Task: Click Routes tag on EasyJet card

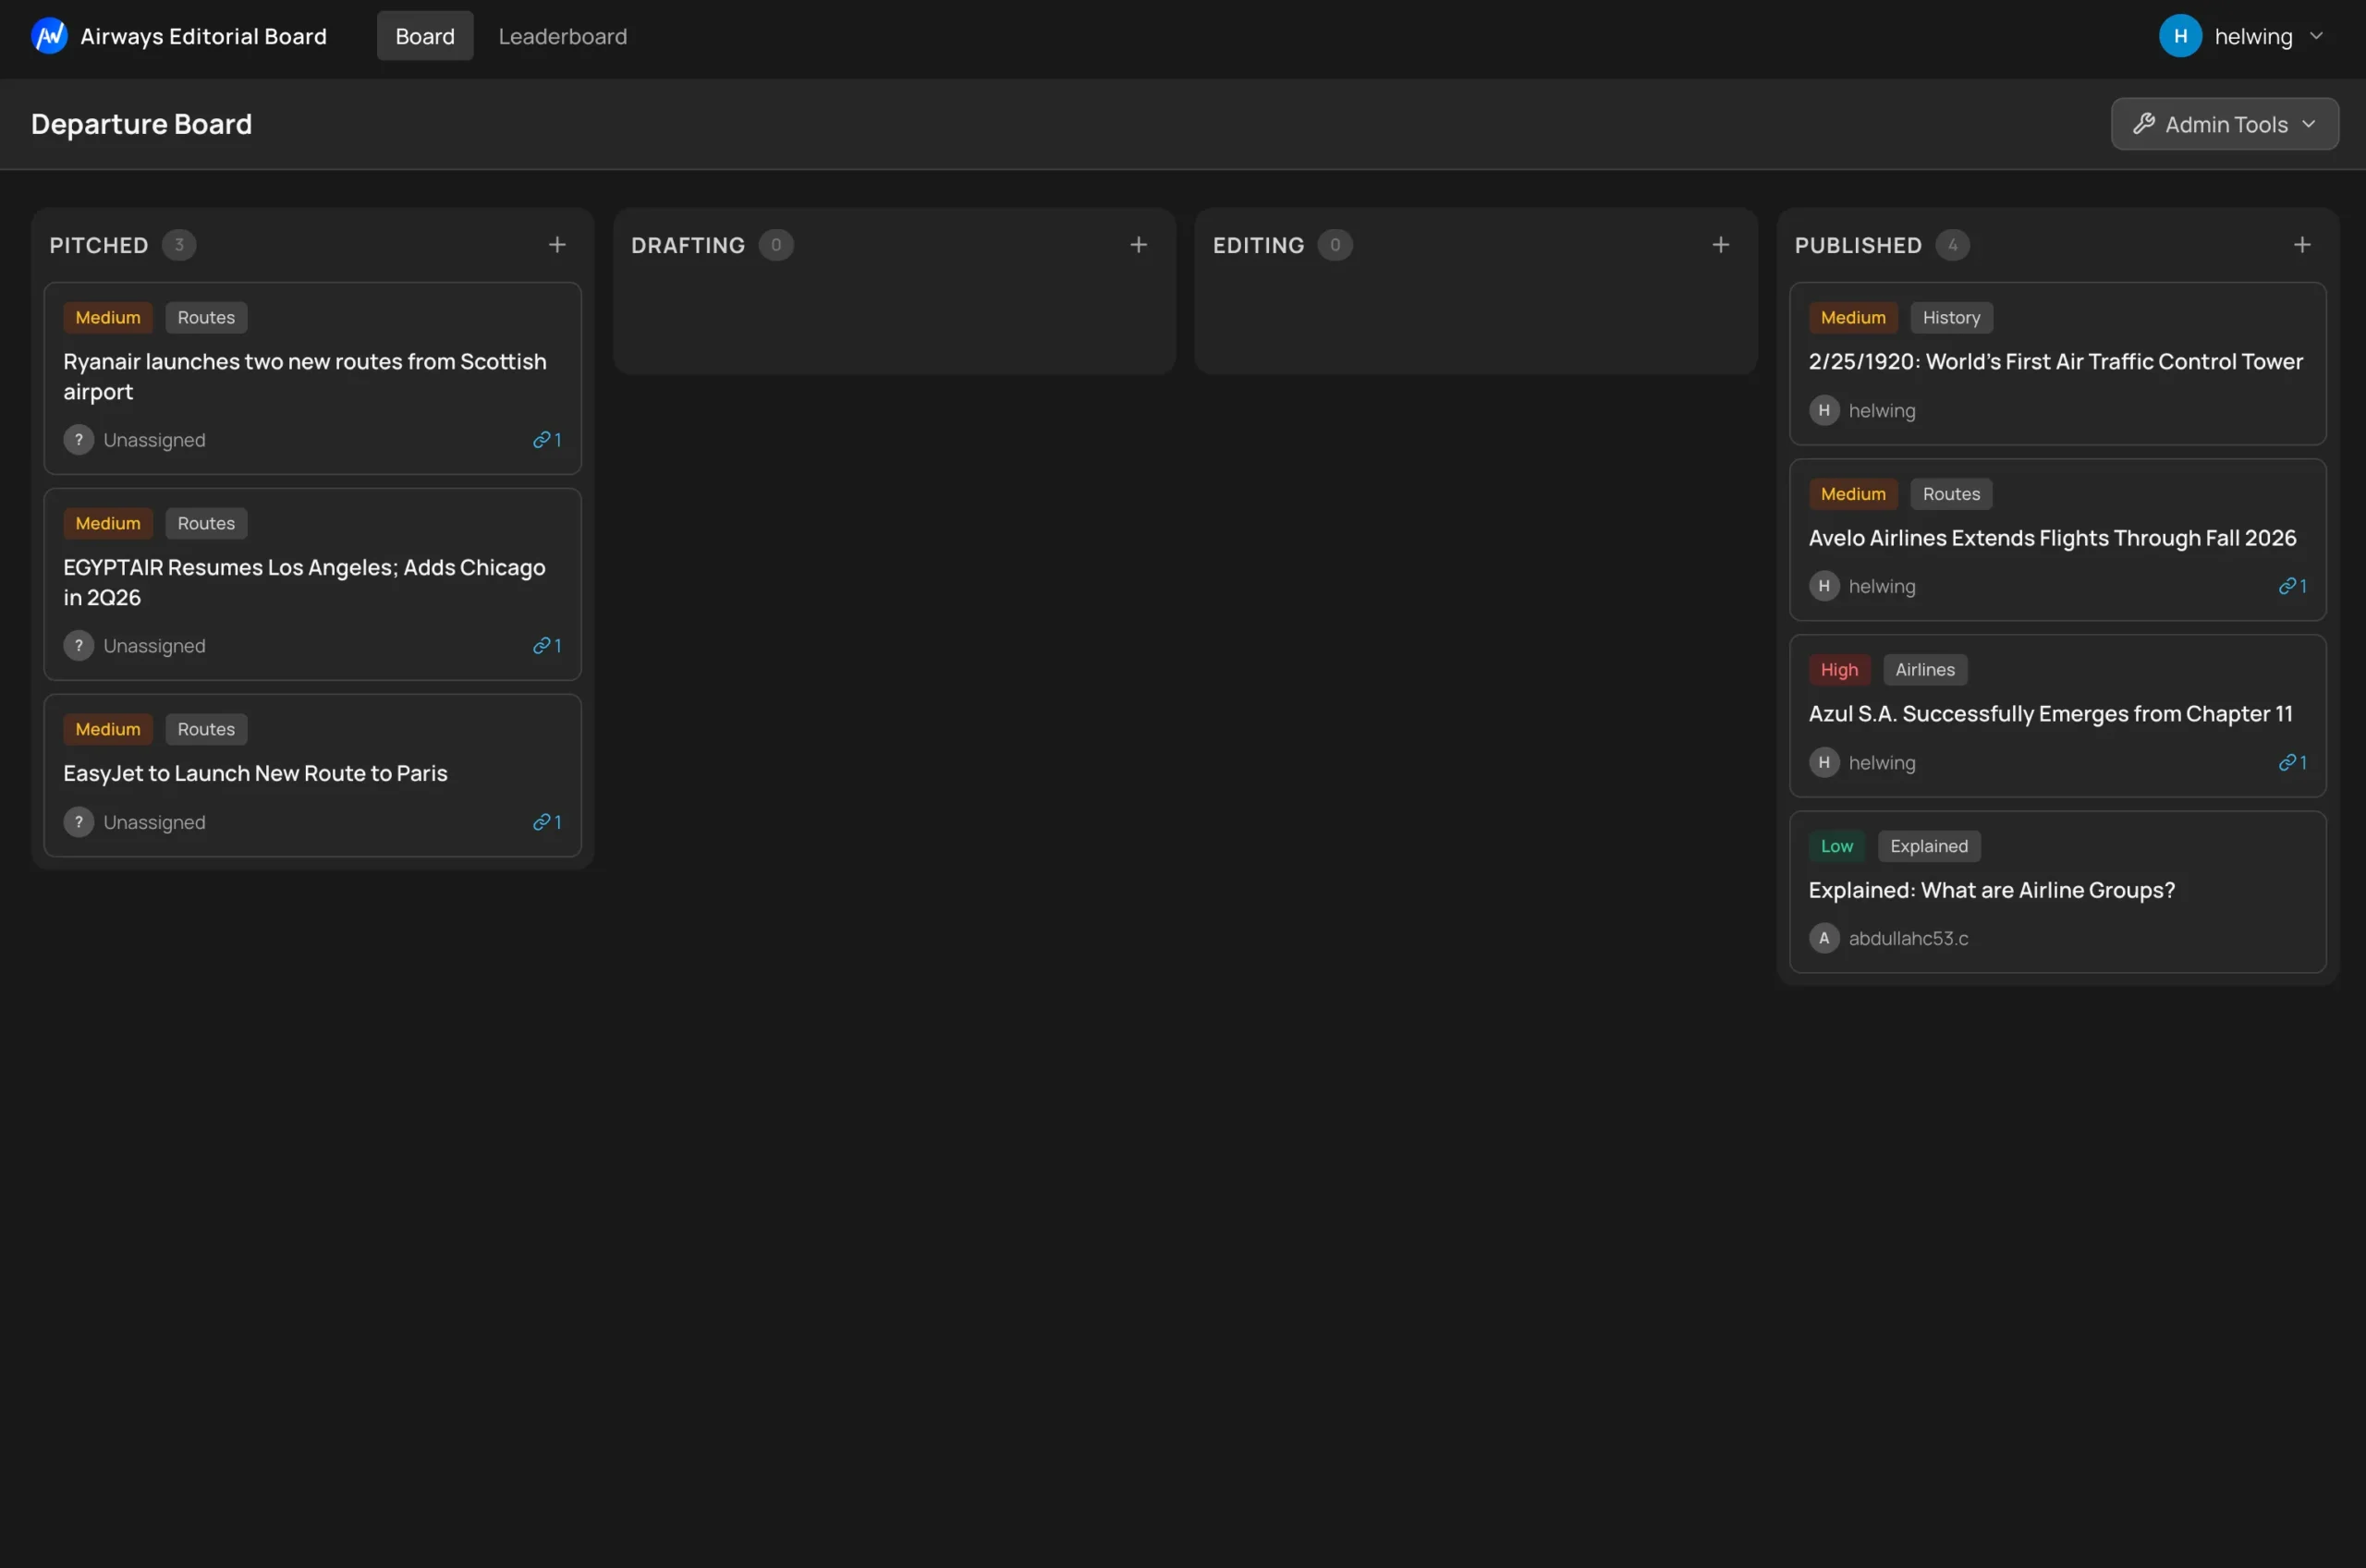Action: pyautogui.click(x=206, y=730)
